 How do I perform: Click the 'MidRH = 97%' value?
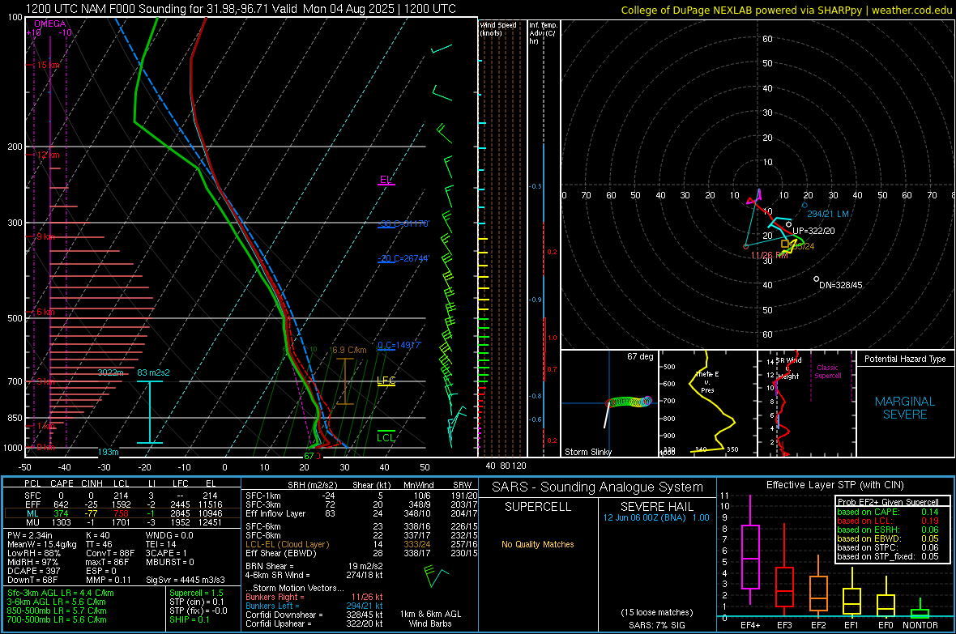point(33,562)
